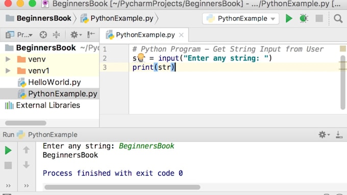Click the comment text on line 1

click(228, 49)
